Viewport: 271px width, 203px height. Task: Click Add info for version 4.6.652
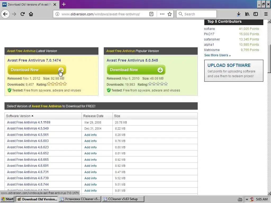pyautogui.click(x=91, y=154)
